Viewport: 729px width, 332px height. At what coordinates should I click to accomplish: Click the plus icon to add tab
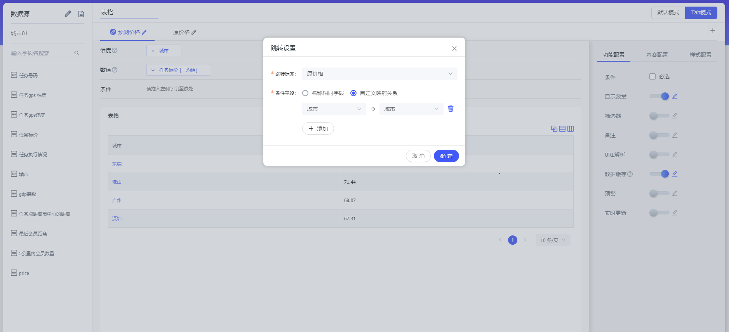click(712, 31)
